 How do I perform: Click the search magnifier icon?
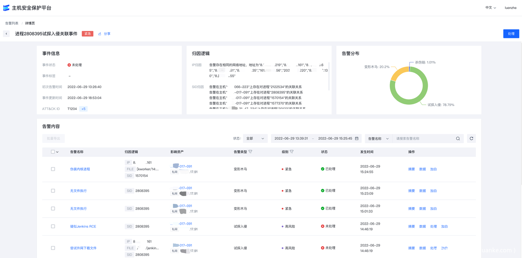click(458, 139)
